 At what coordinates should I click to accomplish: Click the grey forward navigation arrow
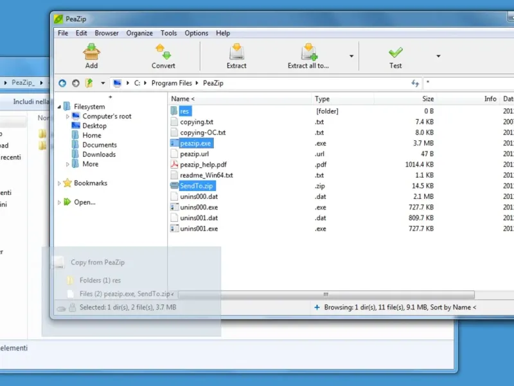click(x=76, y=83)
